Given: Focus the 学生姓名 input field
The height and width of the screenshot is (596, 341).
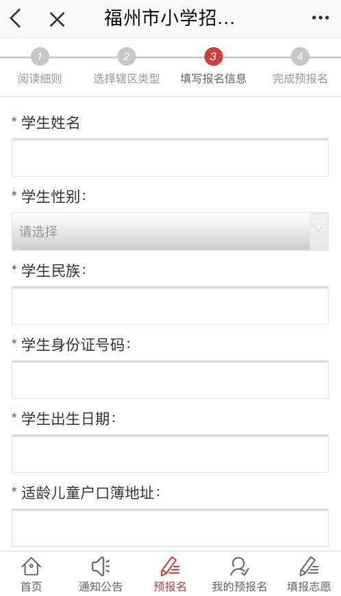Looking at the screenshot, I should tap(170, 158).
